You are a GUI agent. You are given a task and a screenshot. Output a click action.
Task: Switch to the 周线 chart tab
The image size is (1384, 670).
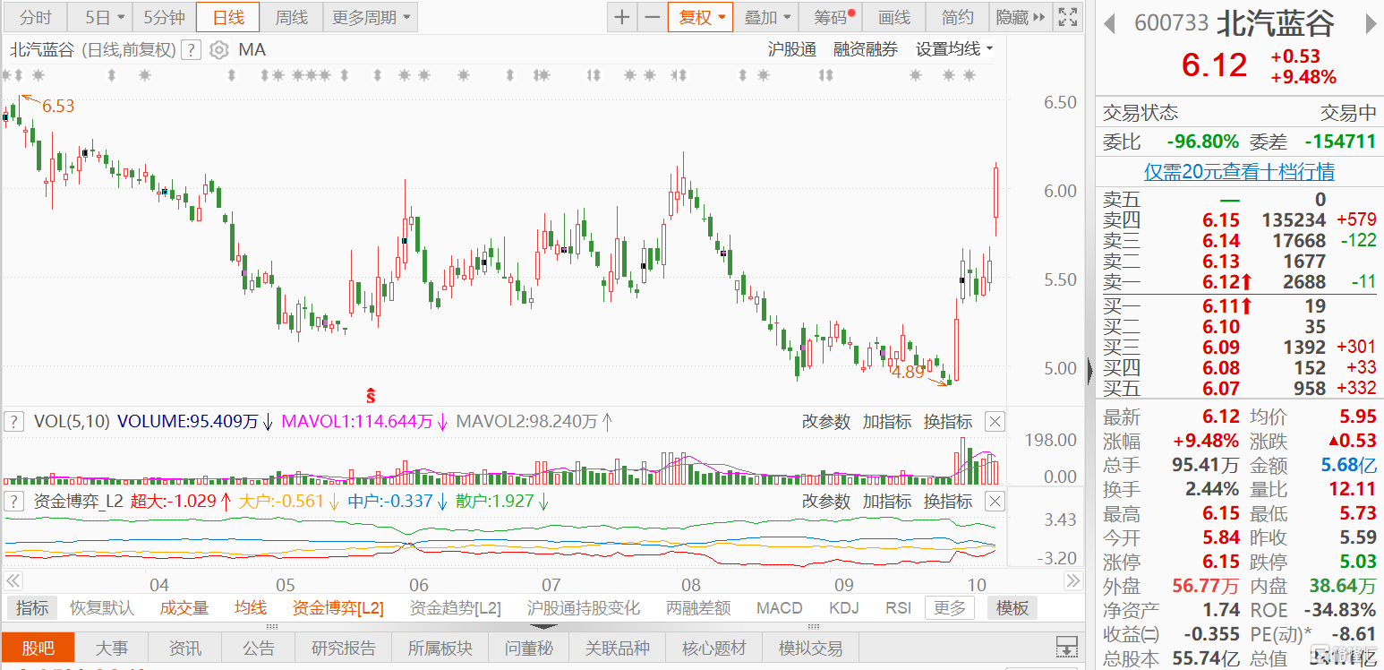pyautogui.click(x=291, y=17)
